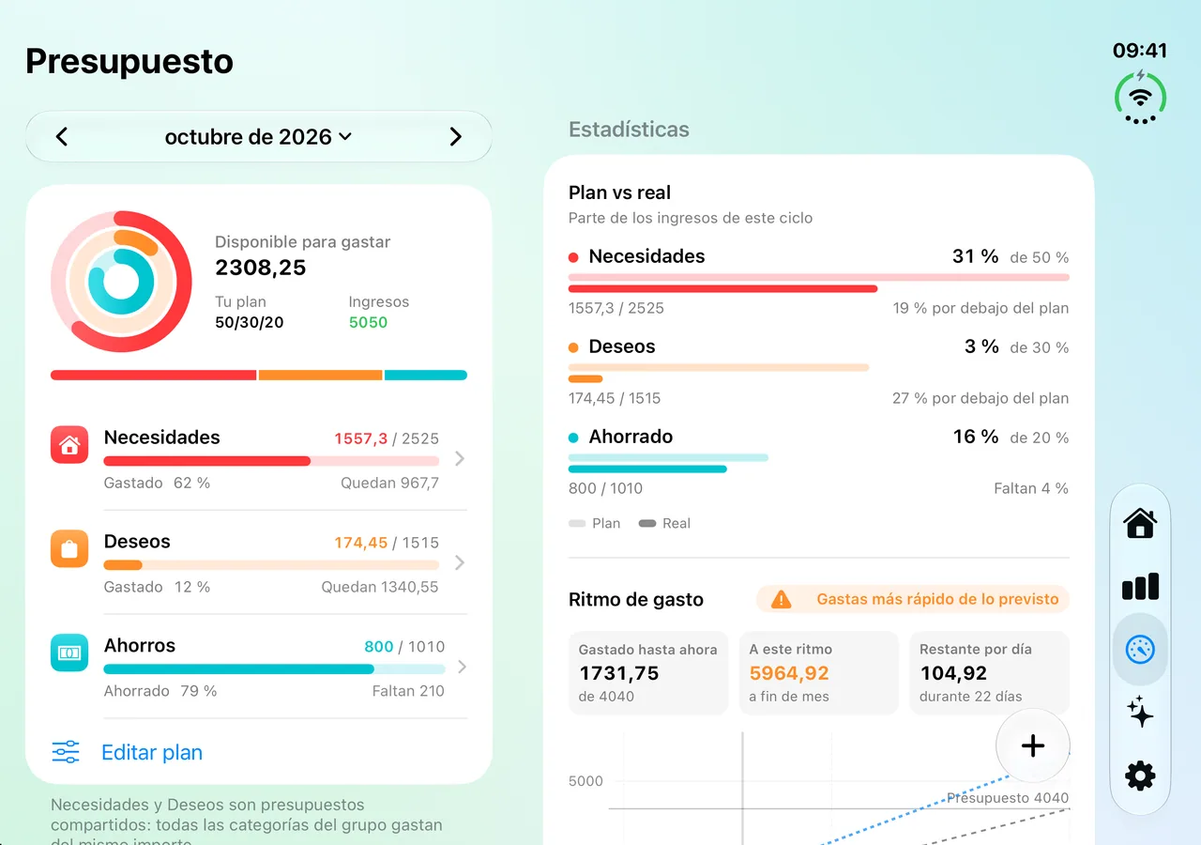Image resolution: width=1201 pixels, height=845 pixels.
Task: Click the 'Plan' legend entry
Action: 595,523
